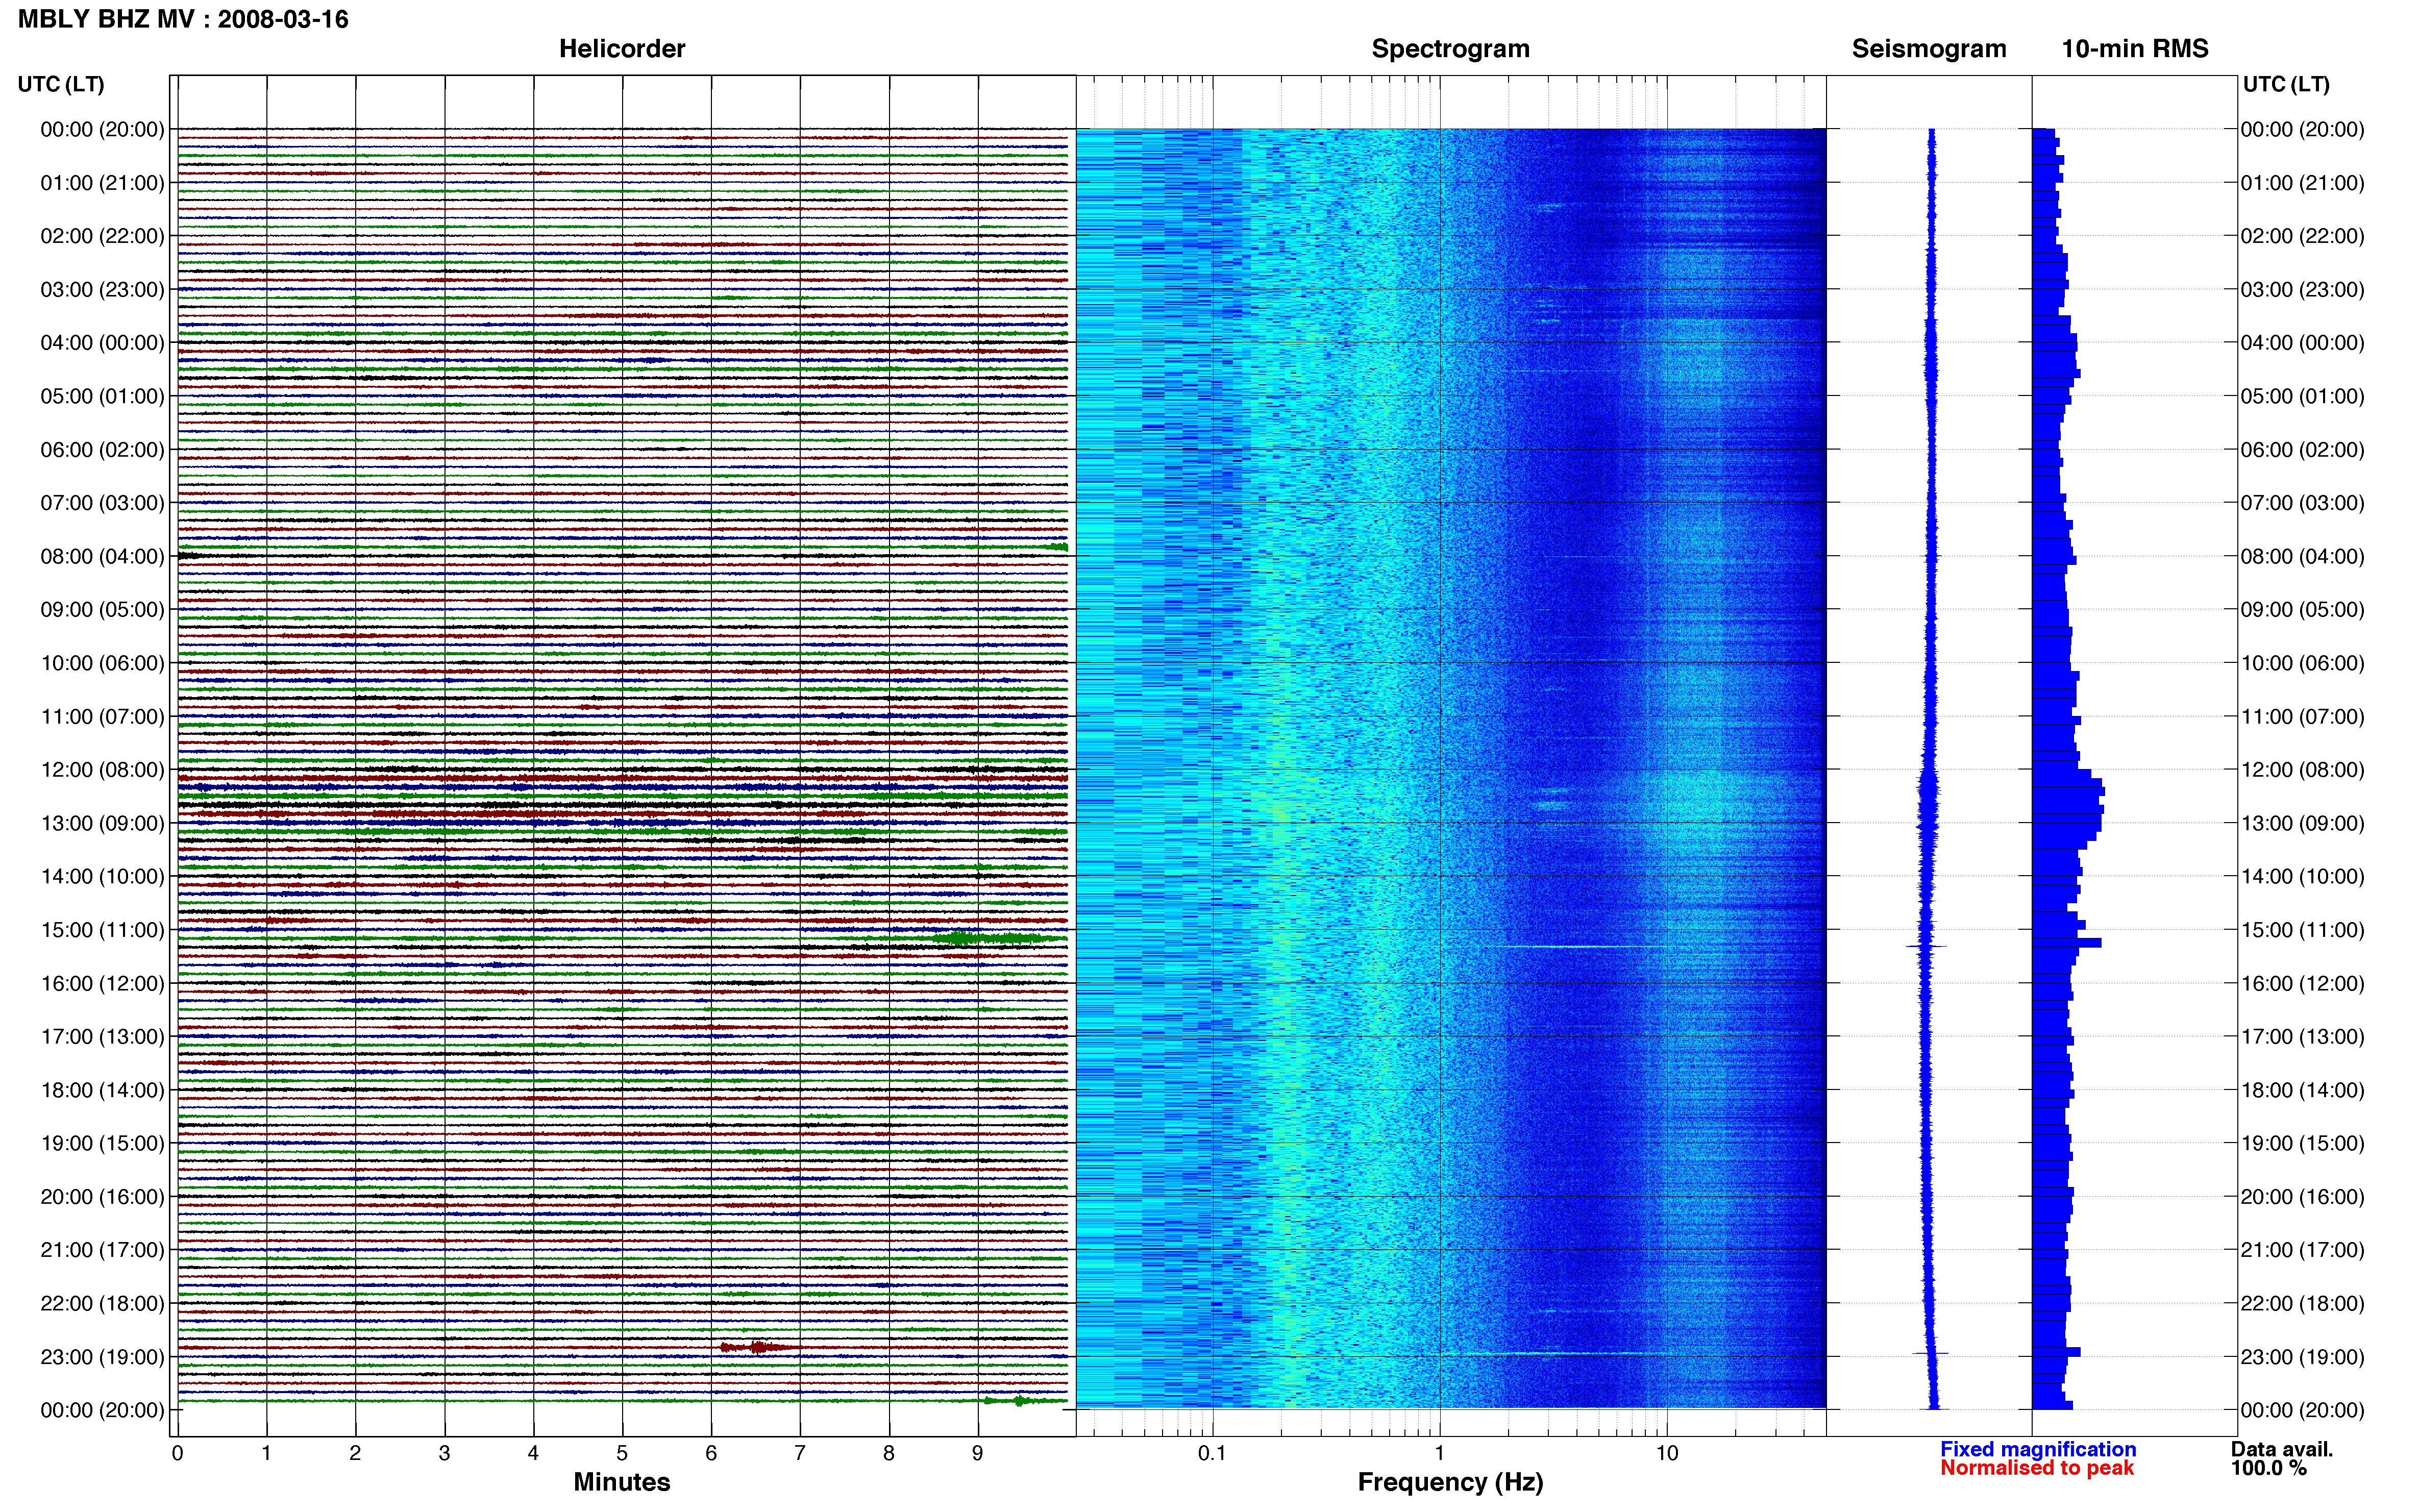Click the tallest RMS bar near 12:30
This screenshot has width=2419, height=1512.
2068,791
